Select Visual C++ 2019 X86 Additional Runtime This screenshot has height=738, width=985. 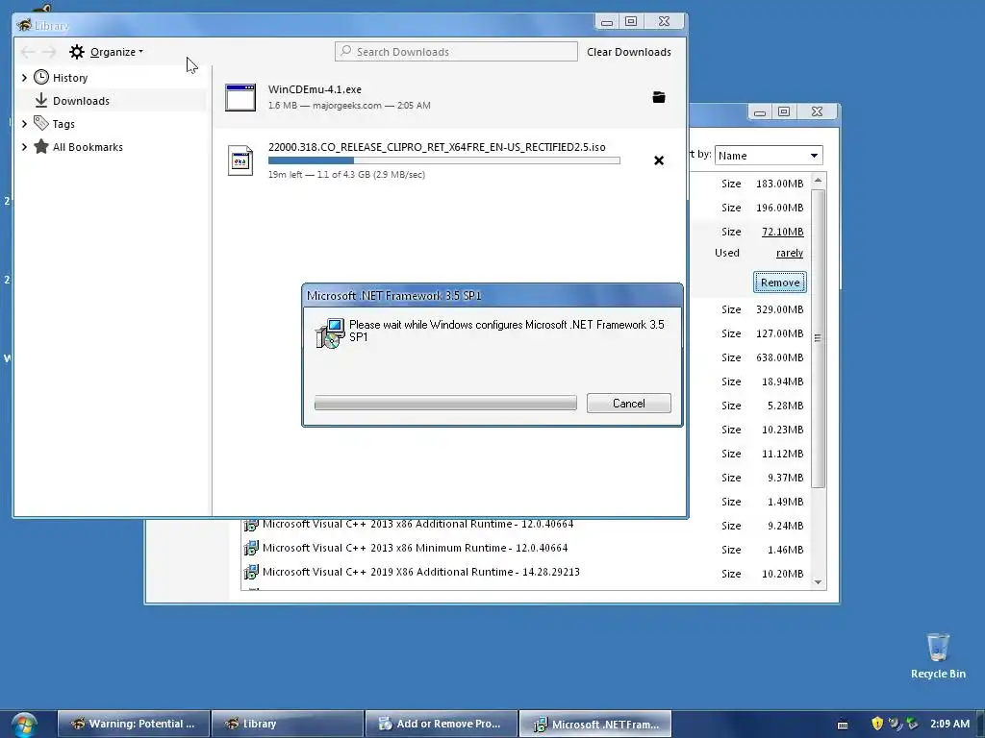coord(421,572)
